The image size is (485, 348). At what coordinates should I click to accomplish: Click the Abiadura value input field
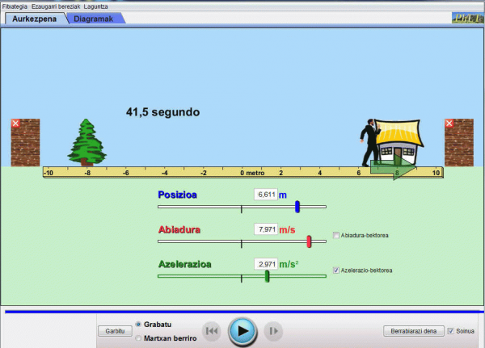pyautogui.click(x=266, y=229)
